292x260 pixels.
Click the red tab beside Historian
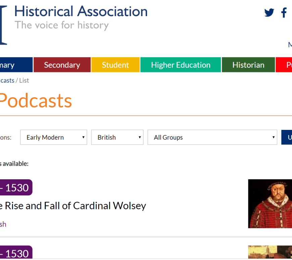pos(285,65)
